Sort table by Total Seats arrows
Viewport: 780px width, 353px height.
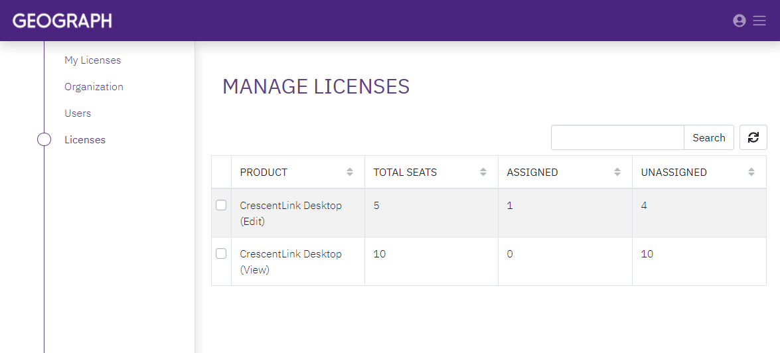point(483,172)
